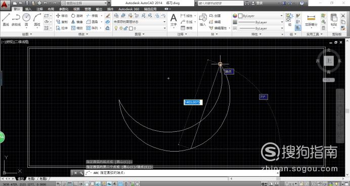This screenshot has height=186, width=350.
Task: Click the wrench customize icon on command line
Action: pyautogui.click(x=81, y=173)
